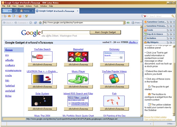
Task: Open the Solar System gadget link
Action: pyautogui.click(x=42, y=94)
